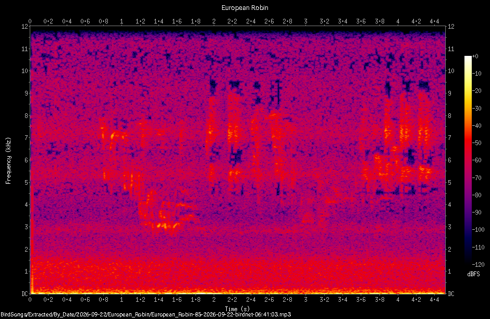490x319 pixels.
Task: Select the "-40" colorbar value
Action: [476, 125]
